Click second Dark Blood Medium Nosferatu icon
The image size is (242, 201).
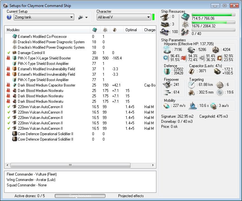click(x=15, y=96)
